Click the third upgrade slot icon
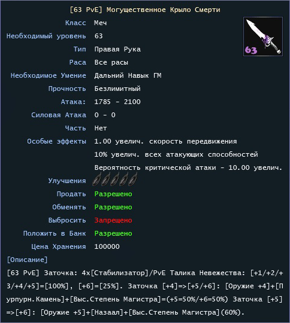Image resolution: width=290 pixels, height=323 pixels. click(x=115, y=179)
